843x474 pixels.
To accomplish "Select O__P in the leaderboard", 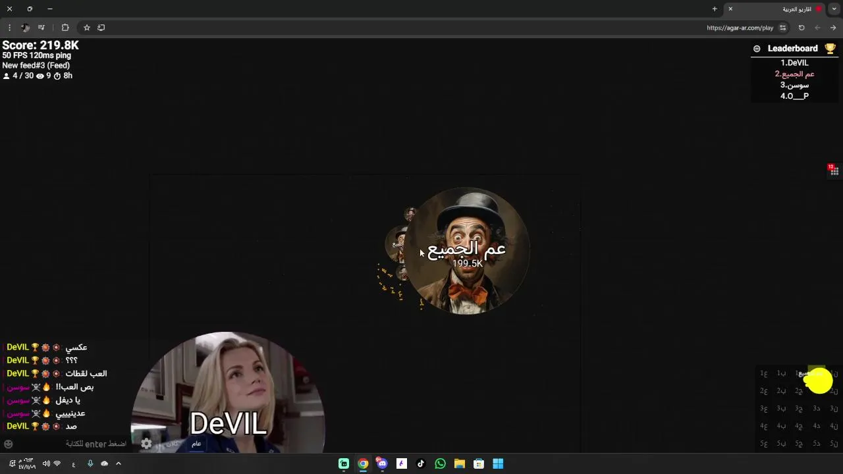I will click(794, 96).
